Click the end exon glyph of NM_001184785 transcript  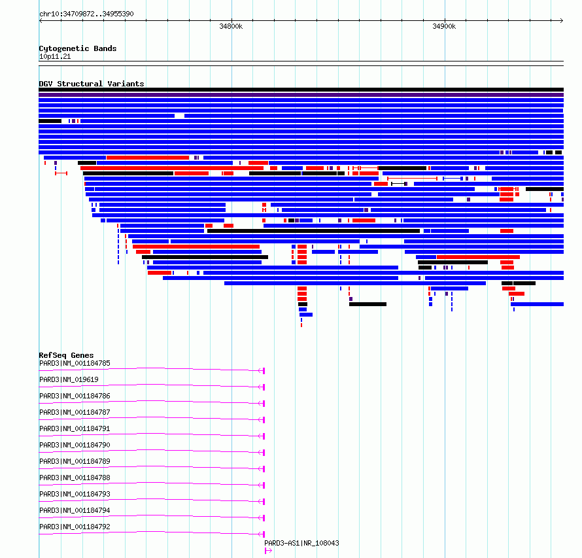[264, 370]
